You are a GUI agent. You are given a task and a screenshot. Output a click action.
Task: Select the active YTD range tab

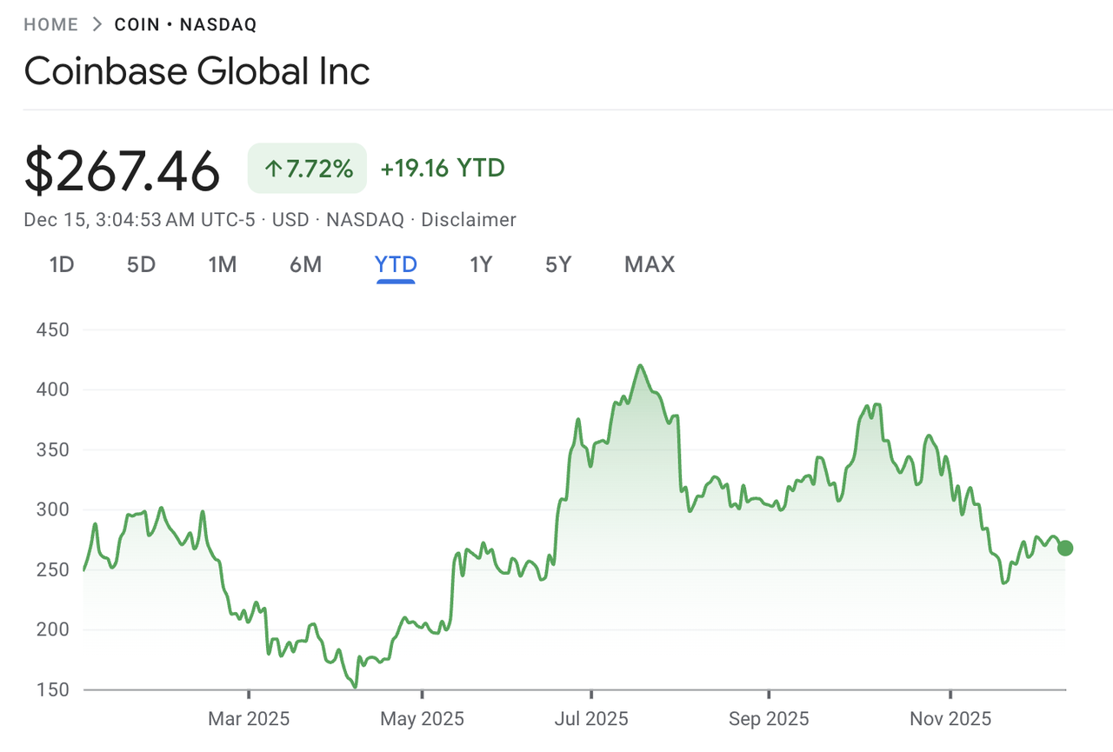pyautogui.click(x=396, y=264)
